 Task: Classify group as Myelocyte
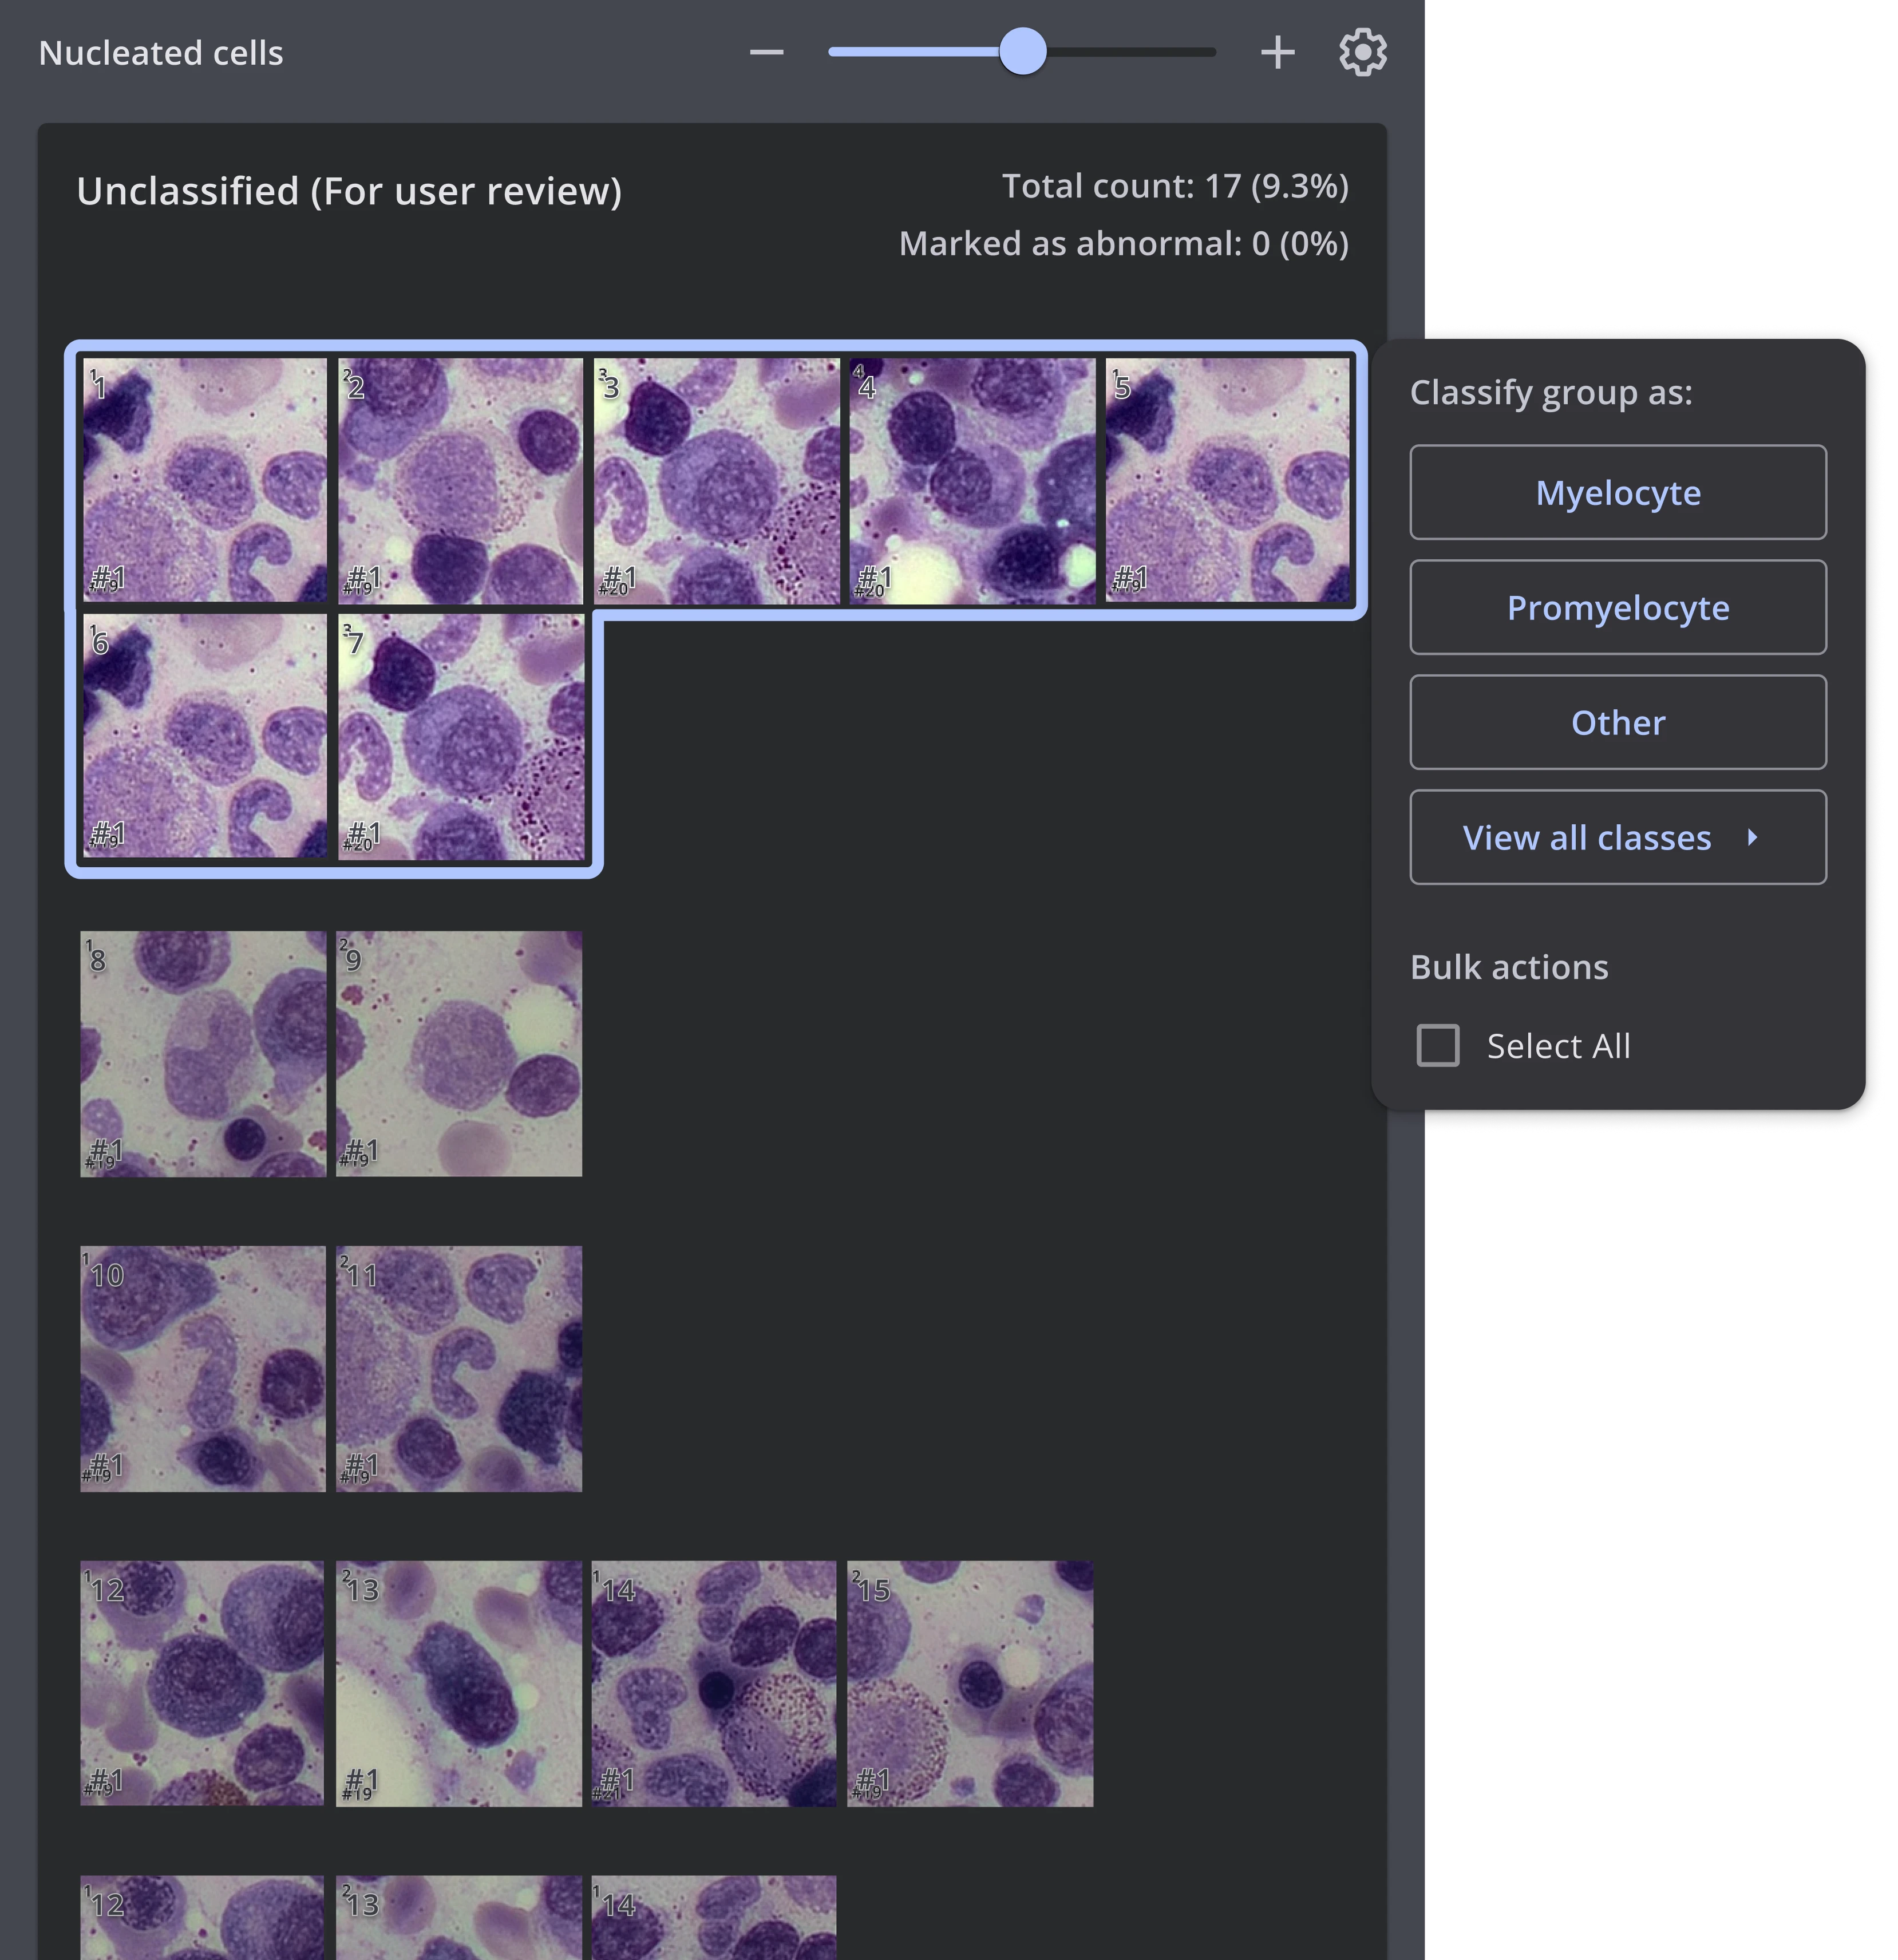pos(1617,492)
